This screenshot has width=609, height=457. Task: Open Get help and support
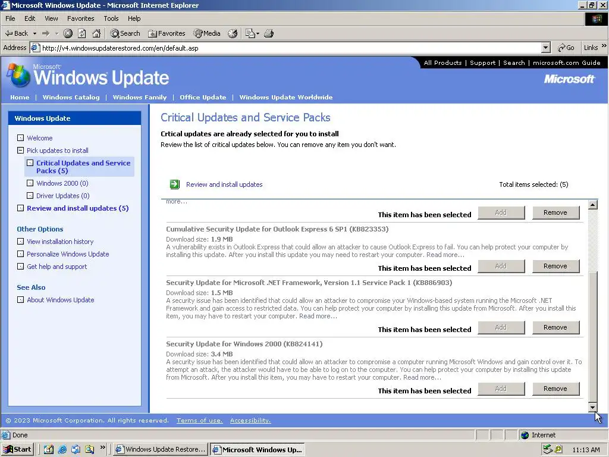pyautogui.click(x=56, y=266)
